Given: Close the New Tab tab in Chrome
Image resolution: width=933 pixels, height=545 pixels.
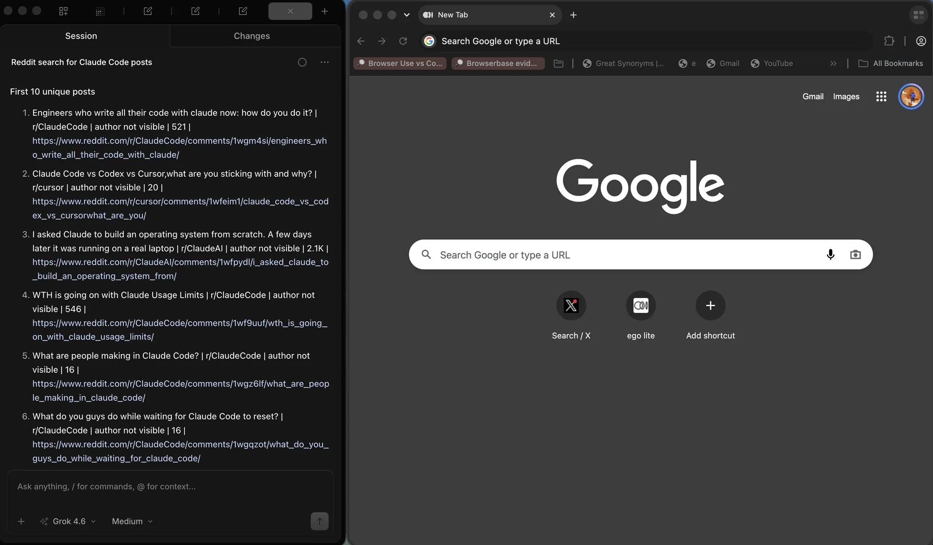Looking at the screenshot, I should [552, 15].
